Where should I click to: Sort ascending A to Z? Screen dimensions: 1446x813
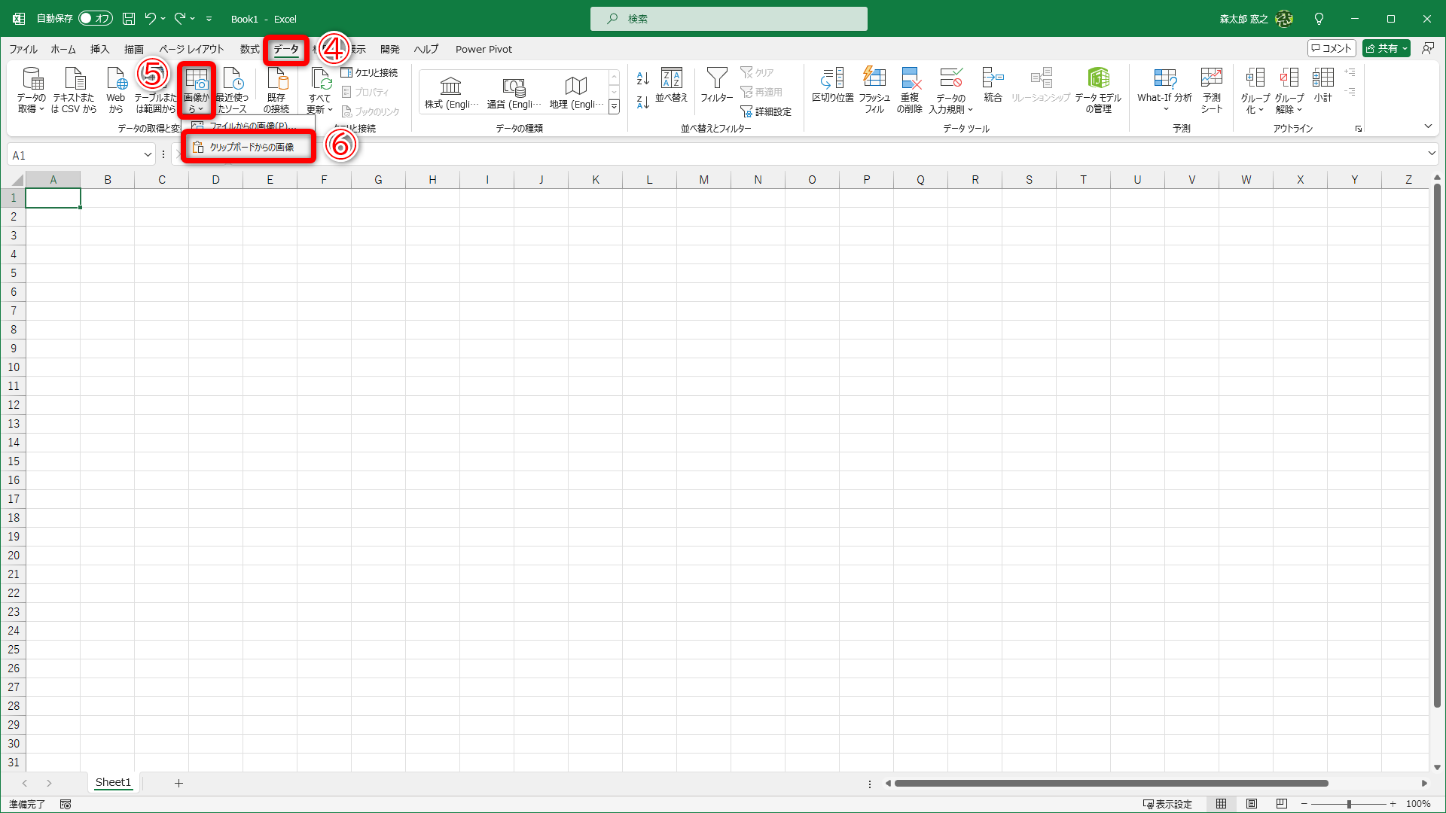[x=642, y=78]
